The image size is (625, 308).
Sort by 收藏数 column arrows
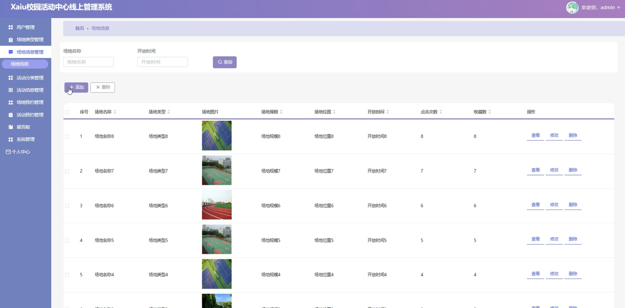pos(490,112)
